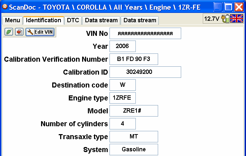The width and height of the screenshot is (246, 156).
Task: Open the Menu tab
Action: coord(12,20)
